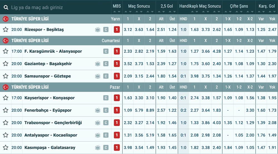Viewport: 278px width, 154px height.
Task: Click C badge on Kayserispor - Konyaspor row
Action: point(106,98)
